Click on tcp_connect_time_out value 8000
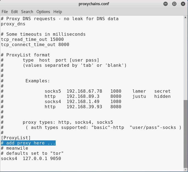Image resolution: width=188 pixels, height=172 pixels. [x=64, y=45]
